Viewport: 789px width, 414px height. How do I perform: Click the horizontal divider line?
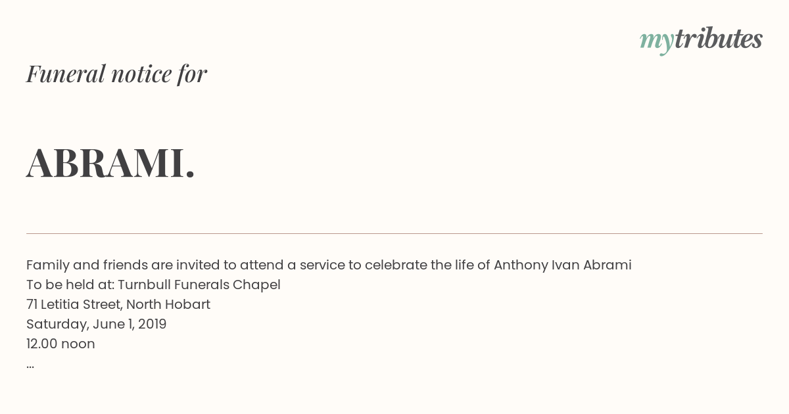coord(394,233)
